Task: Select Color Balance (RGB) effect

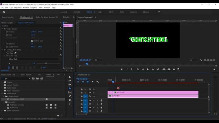Action: 17,99
